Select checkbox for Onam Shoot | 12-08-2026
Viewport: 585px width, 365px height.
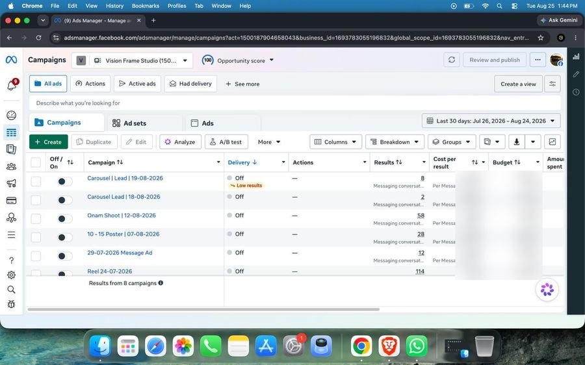[36, 218]
